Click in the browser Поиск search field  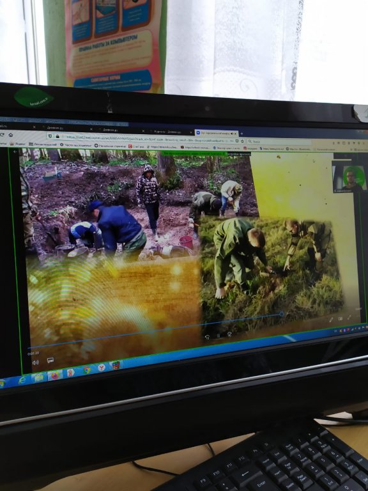coord(279,141)
